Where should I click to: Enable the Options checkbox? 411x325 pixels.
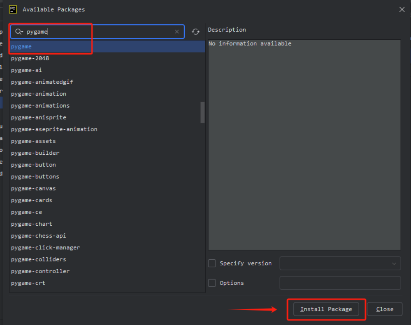tap(212, 283)
